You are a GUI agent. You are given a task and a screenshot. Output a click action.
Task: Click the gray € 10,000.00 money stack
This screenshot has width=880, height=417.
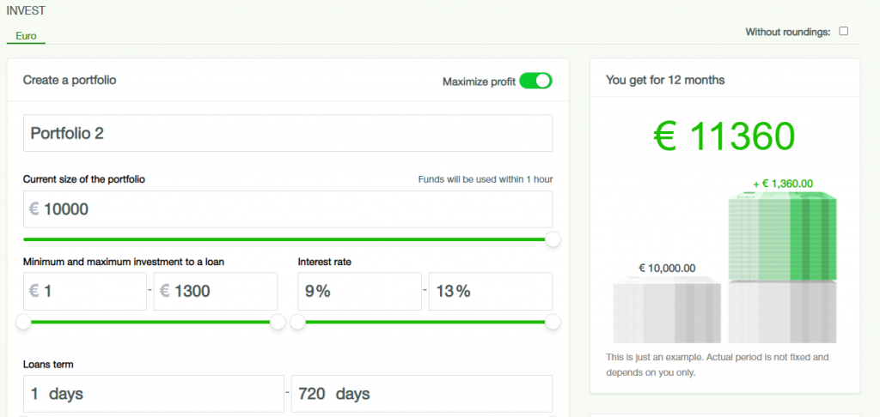coord(667,311)
